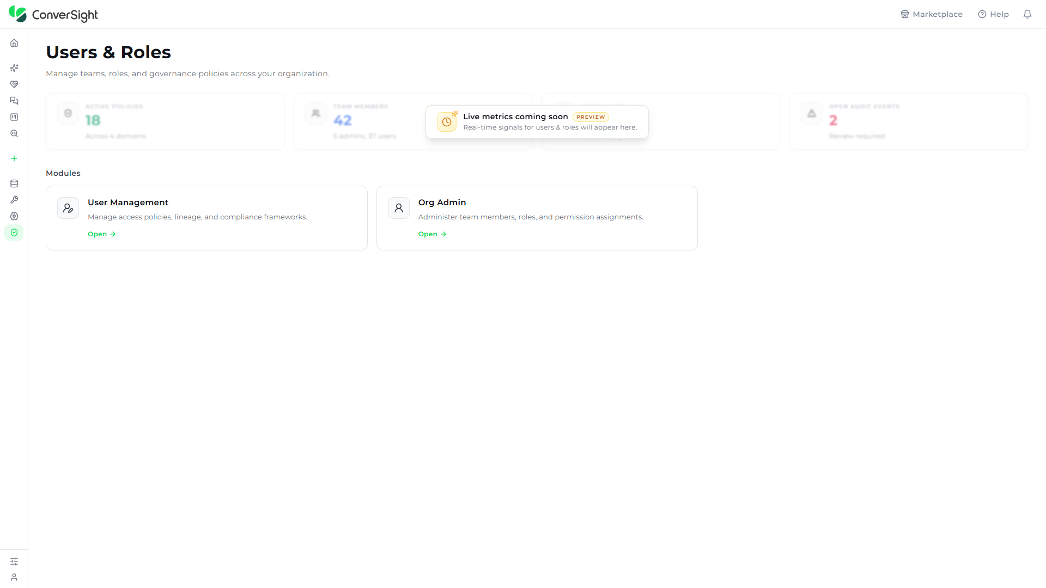Select the highlighted shield governance icon
This screenshot has width=1046, height=588.
[x=14, y=232]
